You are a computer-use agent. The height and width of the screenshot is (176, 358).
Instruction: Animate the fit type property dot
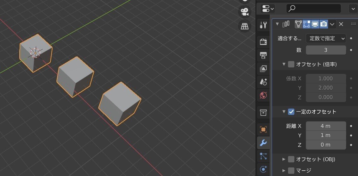(x=351, y=38)
